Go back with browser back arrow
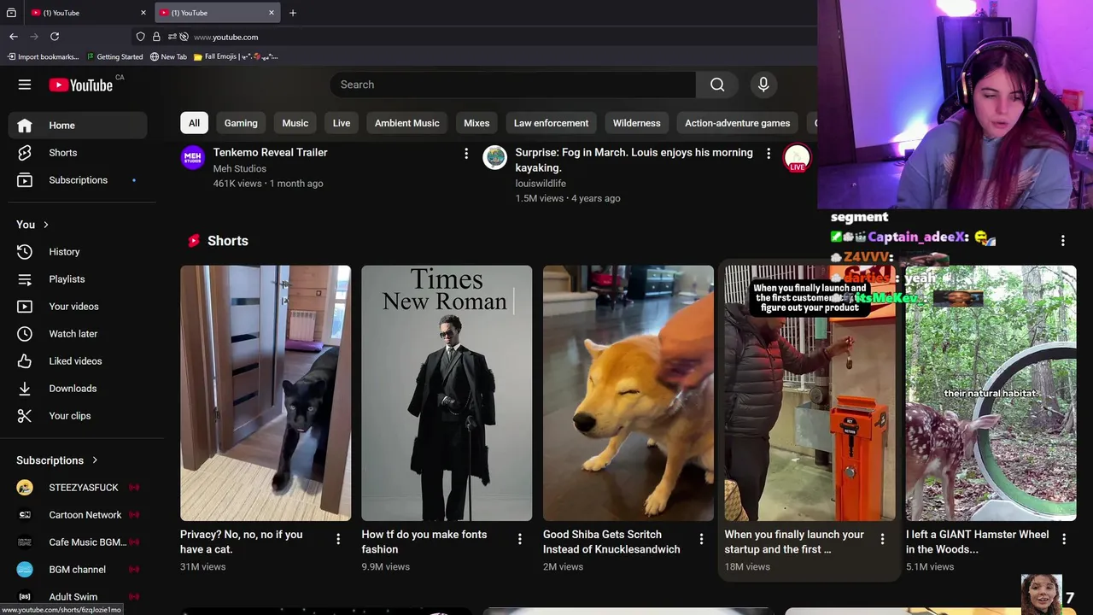 pos(14,37)
